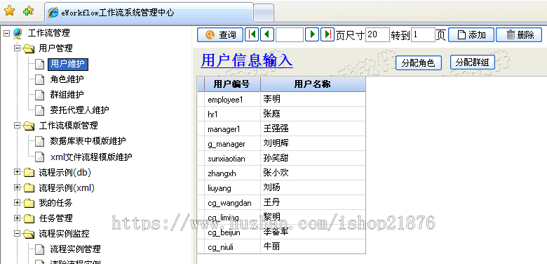Screen dimensions: 547x264
Task: Select the g_manager row cell
Action: (232, 144)
